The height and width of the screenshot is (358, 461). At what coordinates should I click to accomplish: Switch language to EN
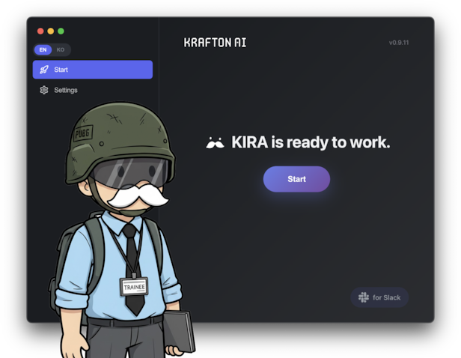coord(43,49)
